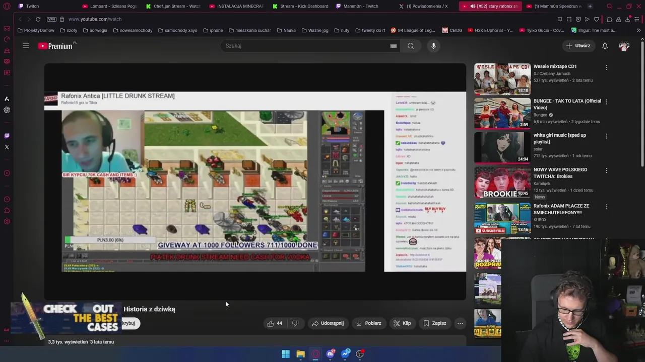Viewport: 645px width, 362px height.
Task: Open options for Rafonix ADAM PŁACZE video
Action: pos(607,207)
